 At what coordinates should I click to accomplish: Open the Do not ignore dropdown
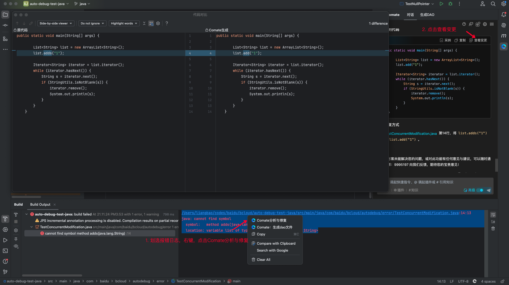tap(93, 23)
